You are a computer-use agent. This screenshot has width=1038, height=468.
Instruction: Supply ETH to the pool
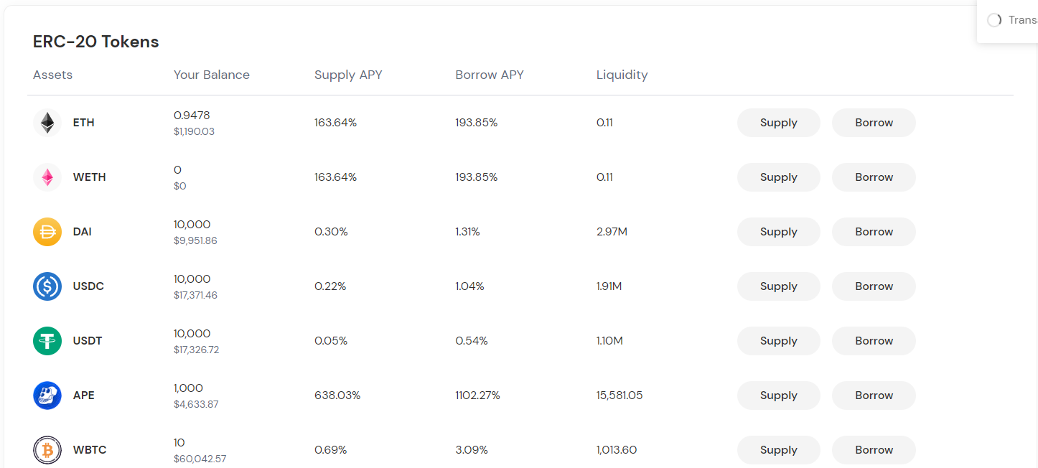(778, 123)
